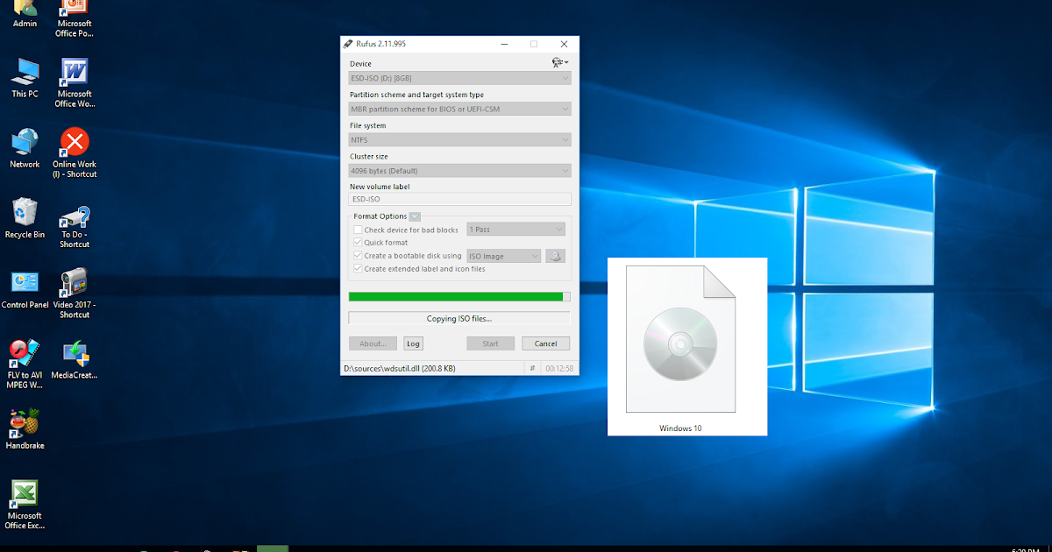
Task: Toggle Check device for bad blocks
Action: point(358,230)
